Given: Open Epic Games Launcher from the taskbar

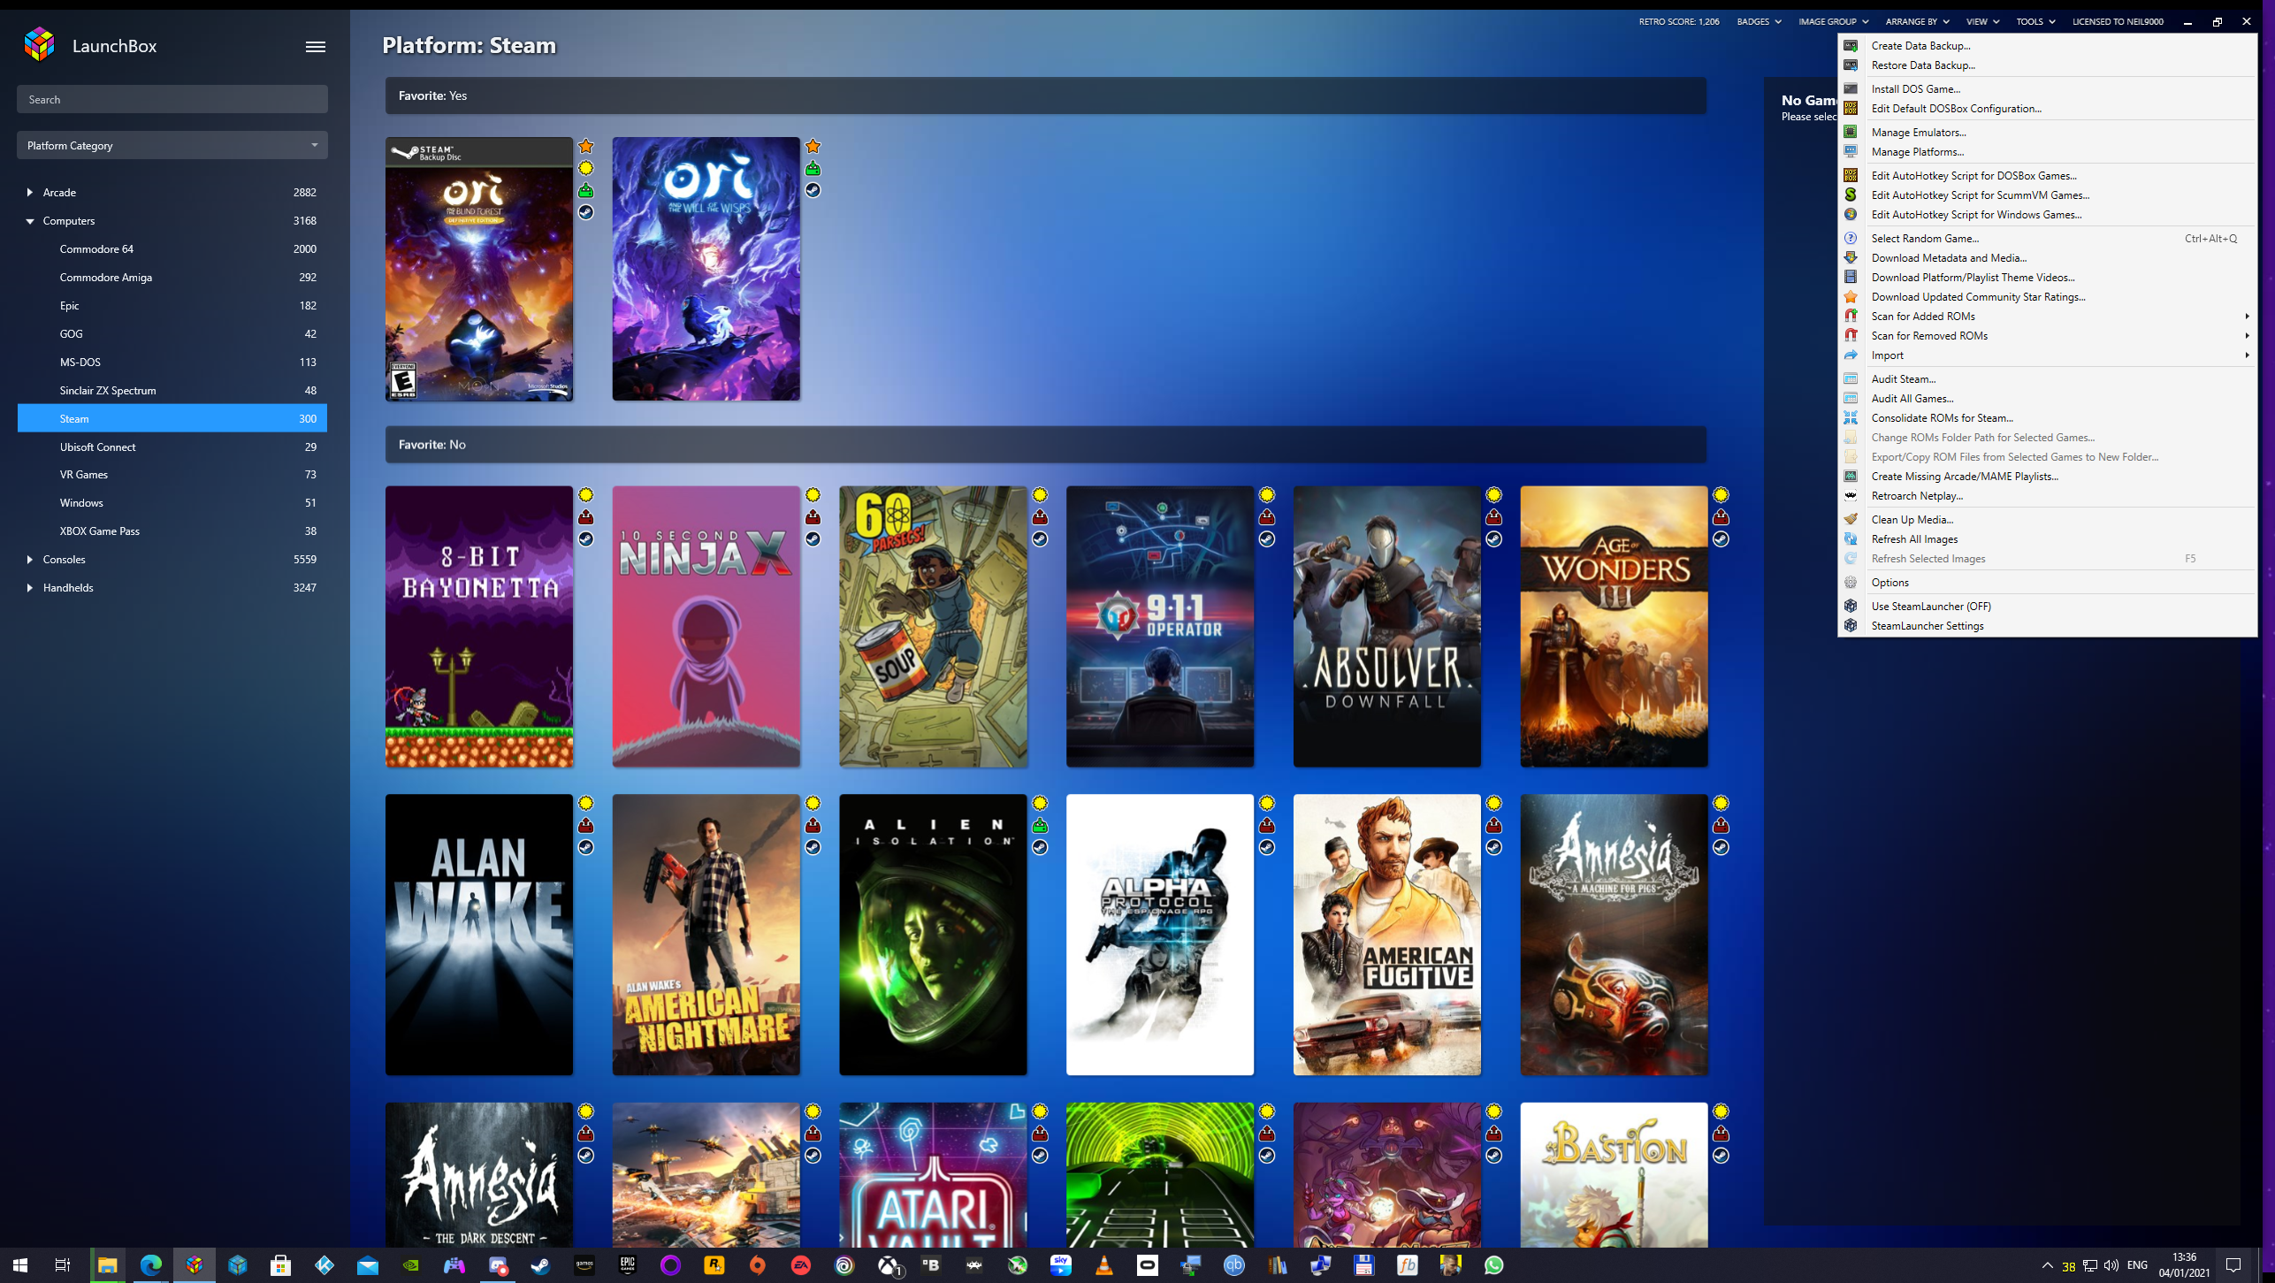Looking at the screenshot, I should pyautogui.click(x=628, y=1265).
